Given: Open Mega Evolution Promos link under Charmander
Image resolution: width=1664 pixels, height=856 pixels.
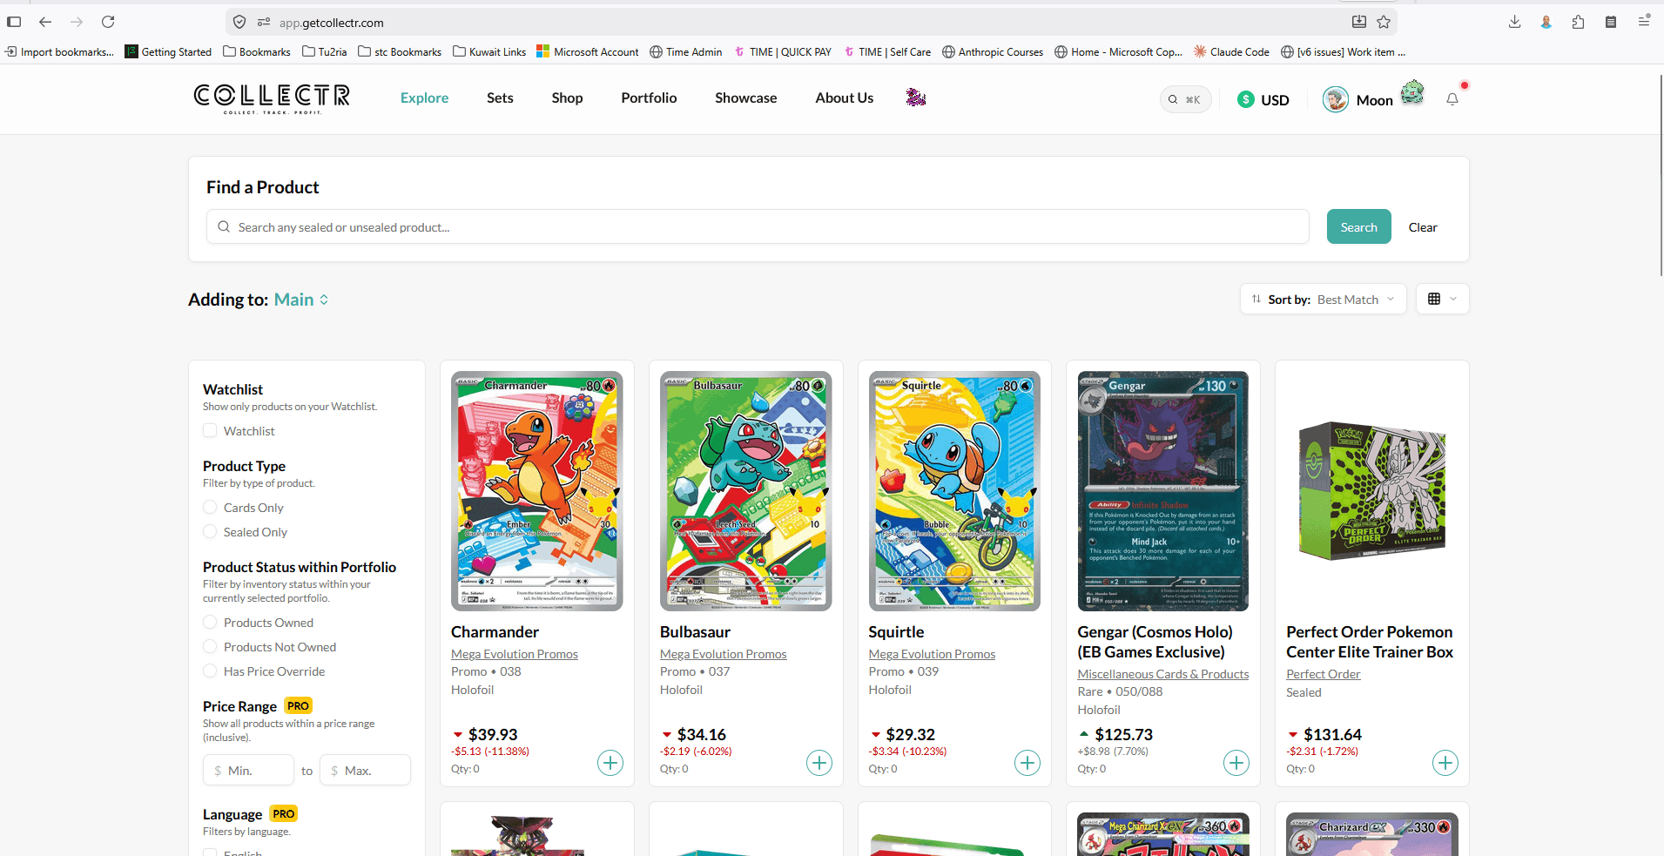Looking at the screenshot, I should coord(515,654).
